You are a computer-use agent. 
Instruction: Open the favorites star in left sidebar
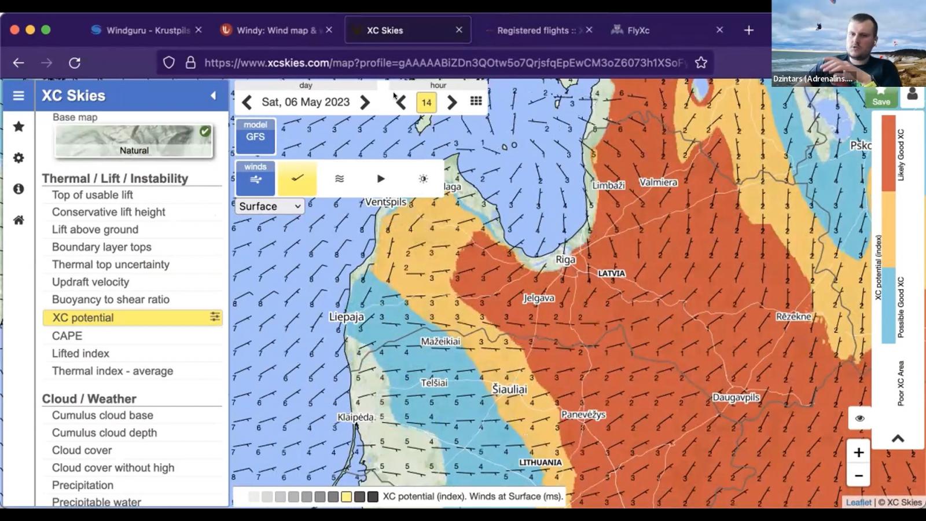(19, 126)
